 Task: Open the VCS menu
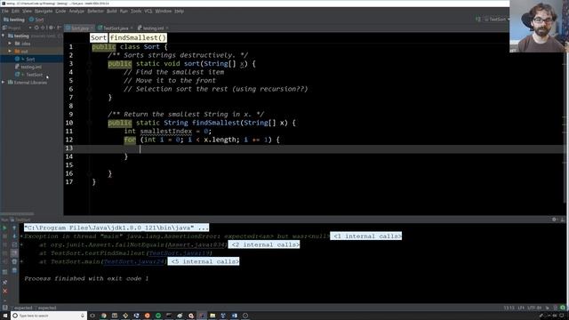[x=148, y=12]
